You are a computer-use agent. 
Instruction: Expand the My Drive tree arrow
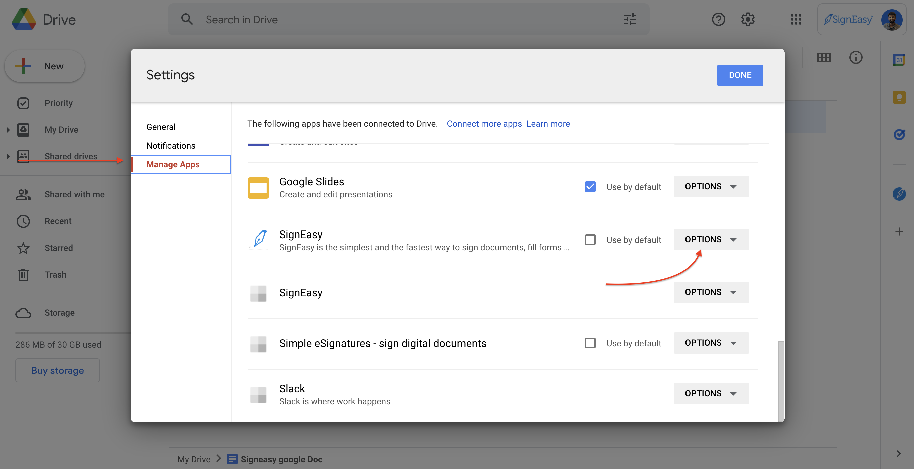point(8,130)
